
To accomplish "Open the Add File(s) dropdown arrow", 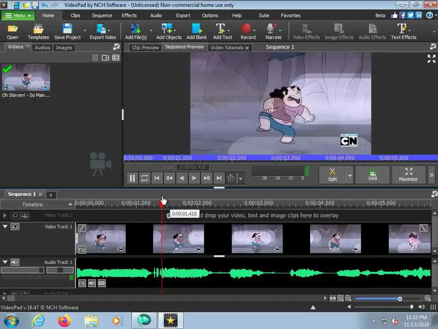I will [x=151, y=30].
